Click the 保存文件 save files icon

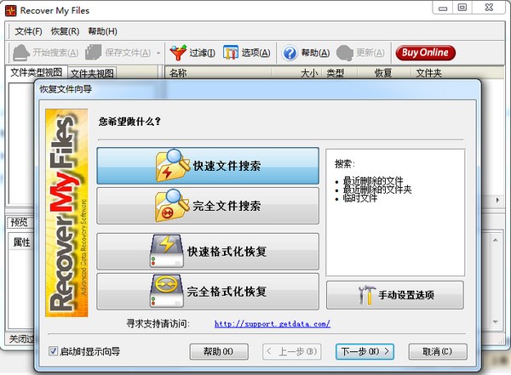pyautogui.click(x=94, y=53)
